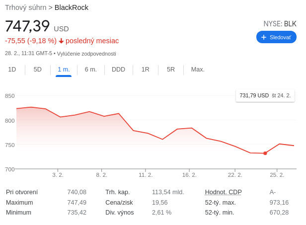
Task: Click the red data point on chart
Action: pyautogui.click(x=265, y=153)
